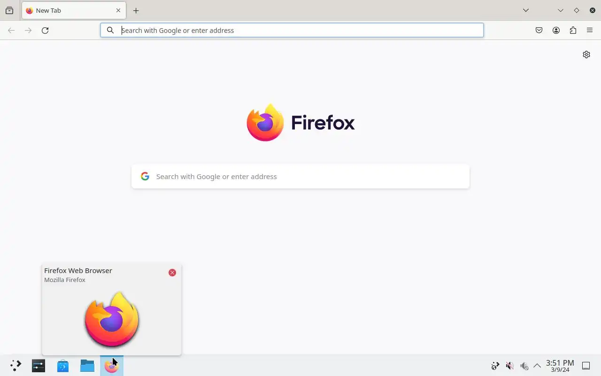Screen dimensions: 601x376
Task: Go forward one page
Action: tap(28, 30)
